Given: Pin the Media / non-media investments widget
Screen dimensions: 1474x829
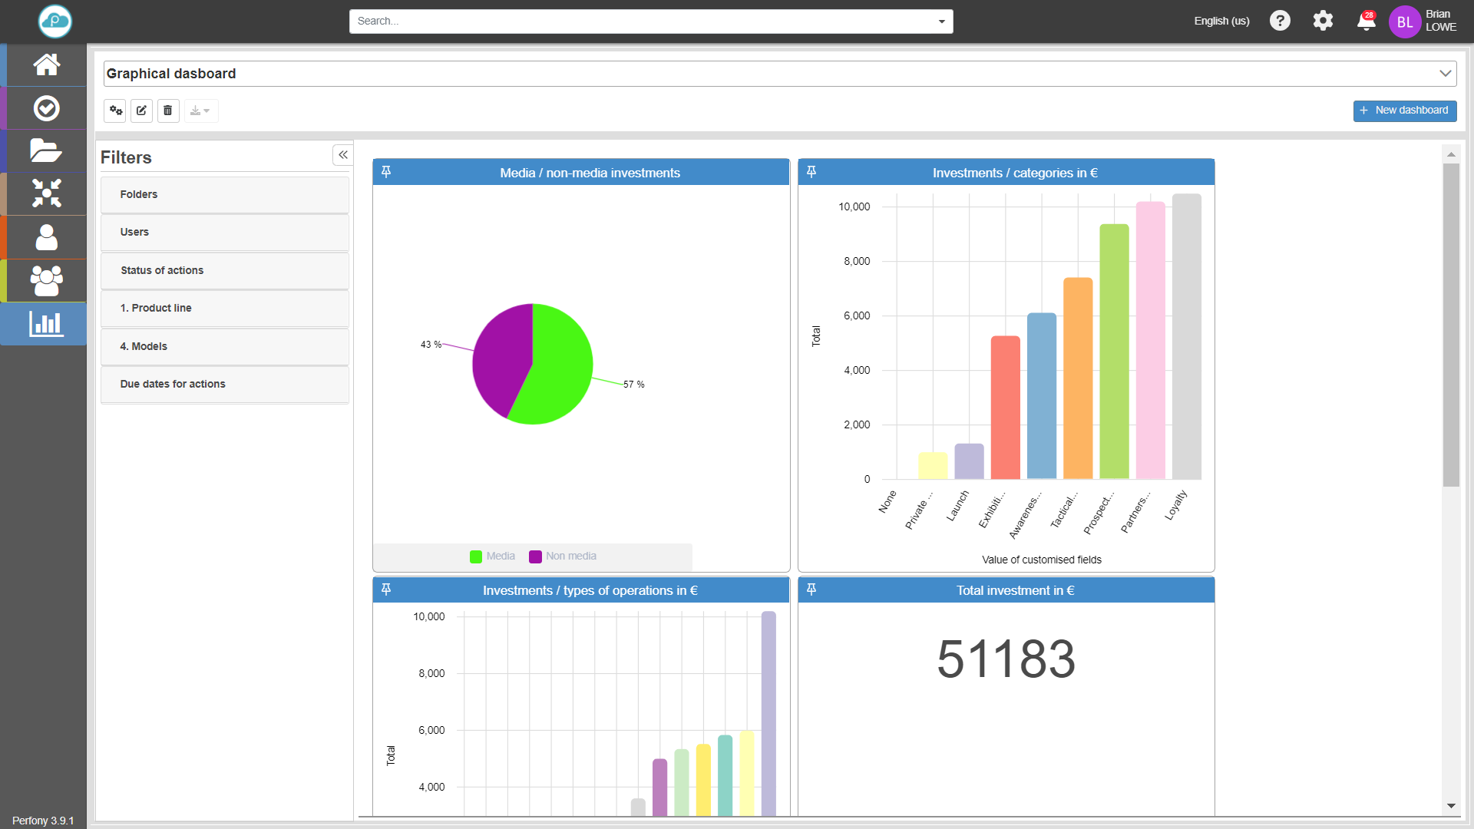Looking at the screenshot, I should pyautogui.click(x=386, y=172).
